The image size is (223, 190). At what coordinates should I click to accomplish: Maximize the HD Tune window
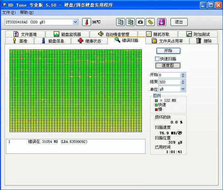click(x=211, y=5)
